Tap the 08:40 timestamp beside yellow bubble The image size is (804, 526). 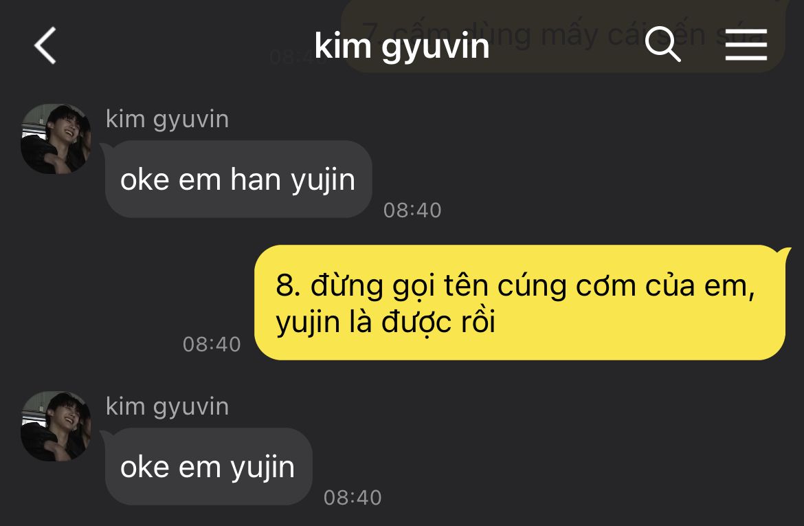coord(212,344)
